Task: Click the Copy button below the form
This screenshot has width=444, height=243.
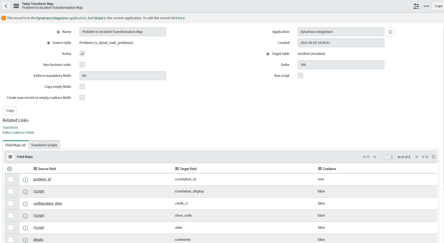Action: pyautogui.click(x=10, y=111)
